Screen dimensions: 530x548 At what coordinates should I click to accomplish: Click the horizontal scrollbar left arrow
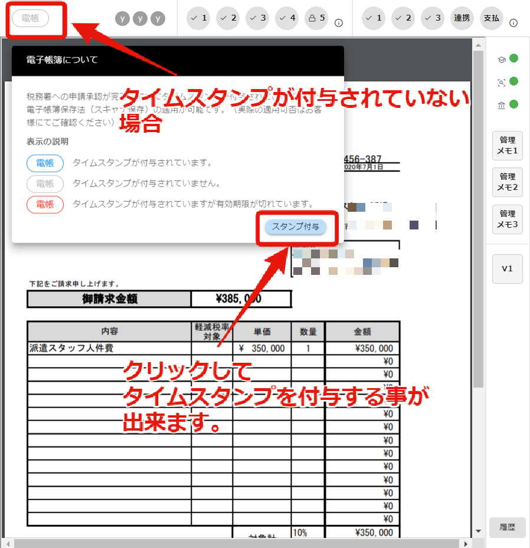click(x=8, y=544)
